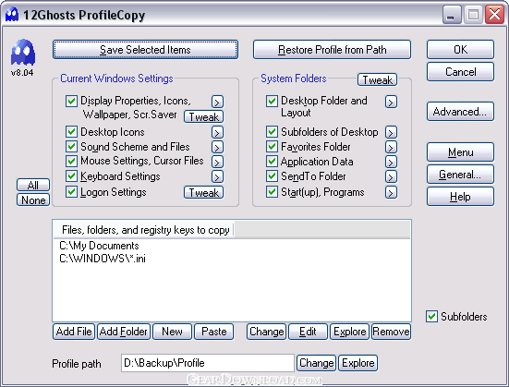Click Change button below file list
This screenshot has height=387, width=509.
click(267, 332)
